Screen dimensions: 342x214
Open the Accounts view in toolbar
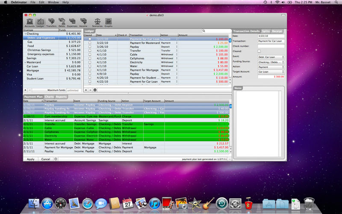click(x=29, y=23)
